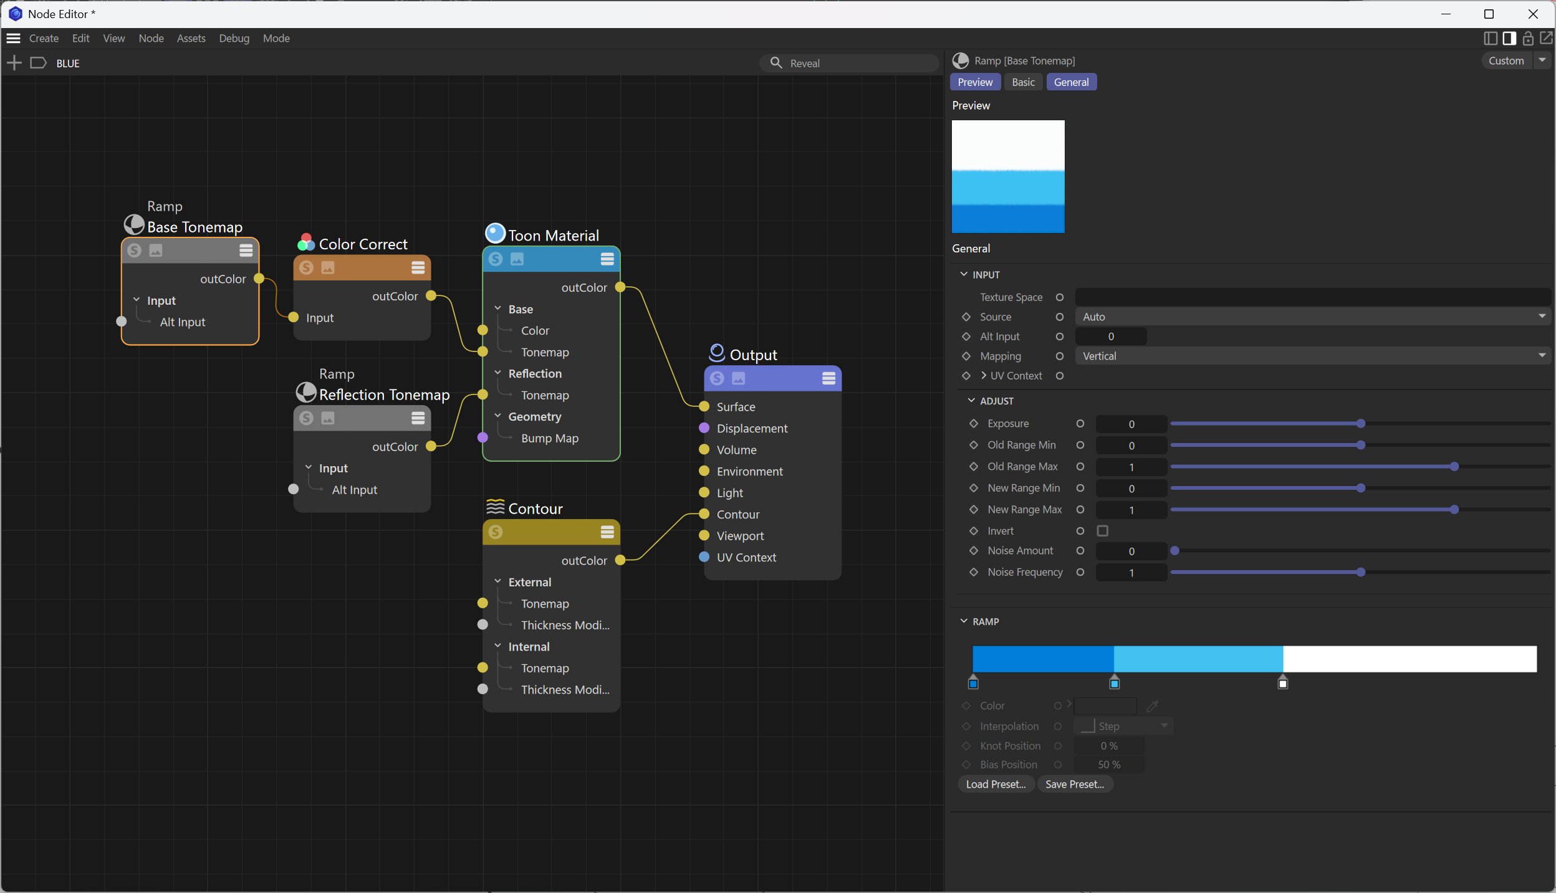The width and height of the screenshot is (1556, 893).
Task: Collapse the Reflection group in Toon Material
Action: click(497, 373)
